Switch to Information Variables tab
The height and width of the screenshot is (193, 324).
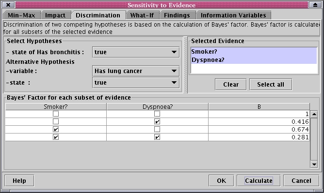(x=233, y=15)
